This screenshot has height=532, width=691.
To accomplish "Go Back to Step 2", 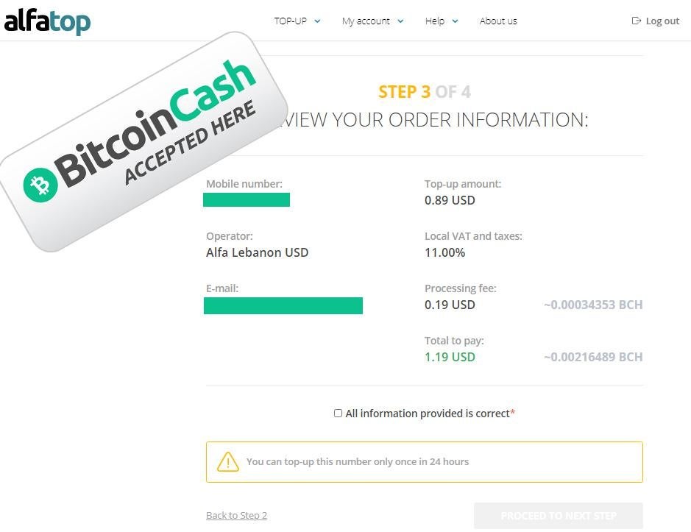I will 237,515.
